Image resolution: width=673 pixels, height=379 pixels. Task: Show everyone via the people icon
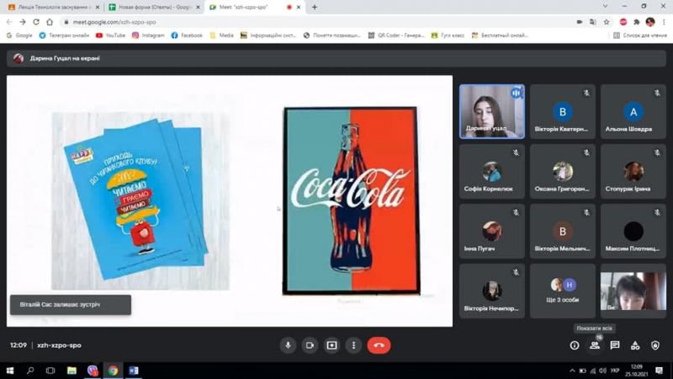(x=595, y=345)
